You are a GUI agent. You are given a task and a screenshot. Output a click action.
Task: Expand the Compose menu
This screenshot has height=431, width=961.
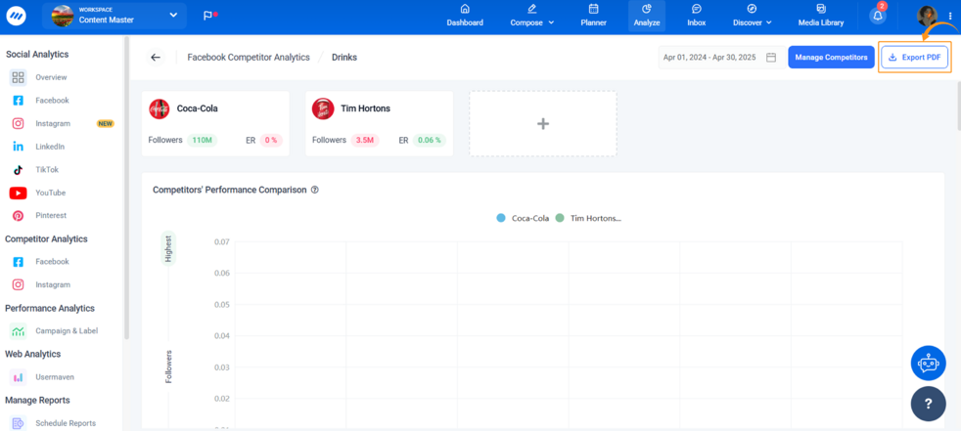pyautogui.click(x=532, y=16)
